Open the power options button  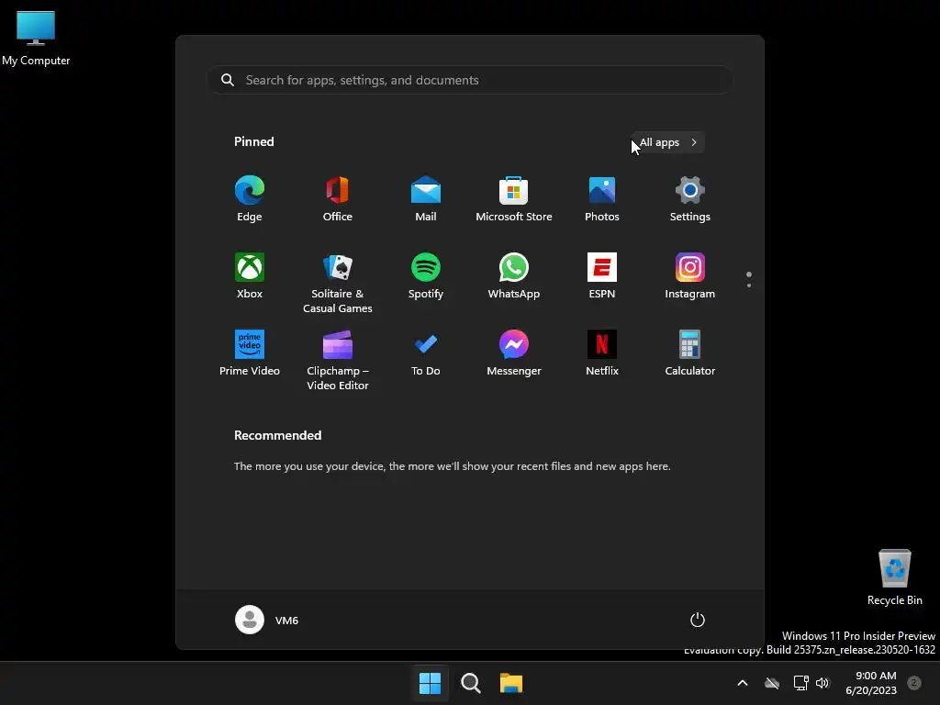[x=698, y=620]
